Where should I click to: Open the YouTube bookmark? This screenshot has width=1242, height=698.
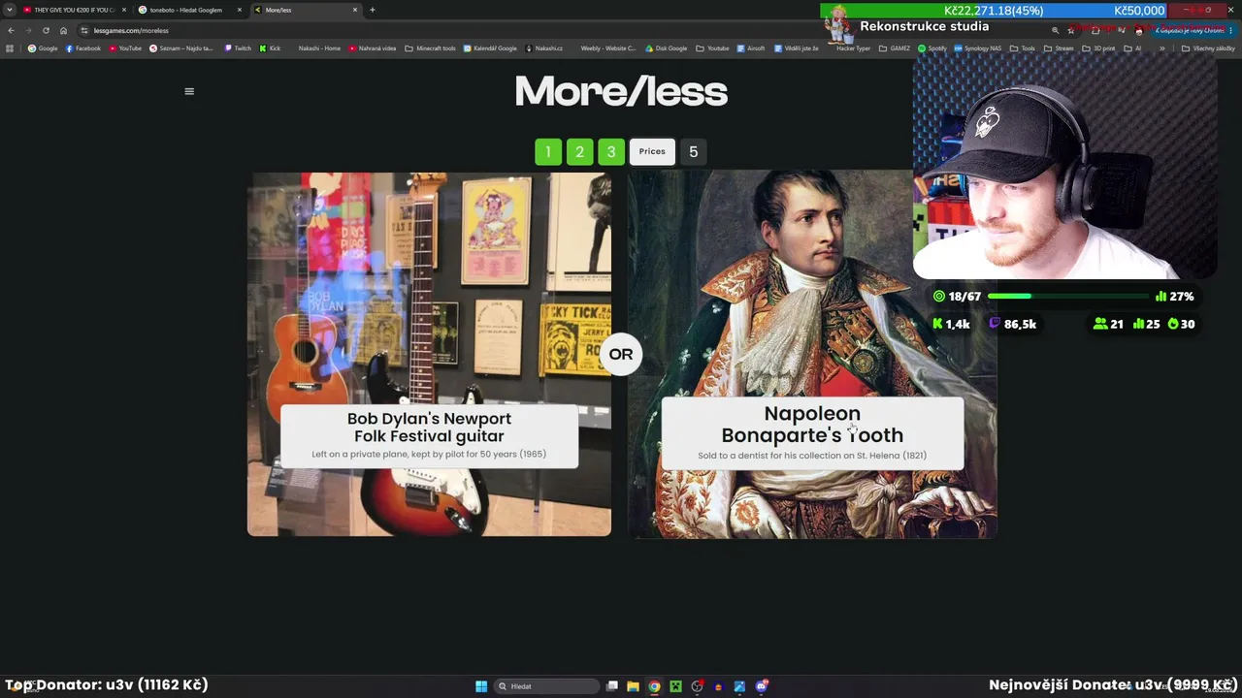[125, 48]
